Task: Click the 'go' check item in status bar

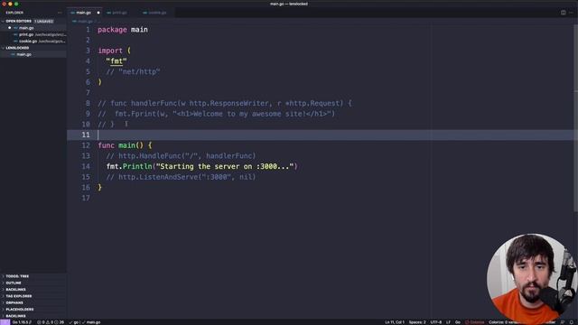Action: click(x=74, y=322)
